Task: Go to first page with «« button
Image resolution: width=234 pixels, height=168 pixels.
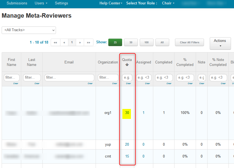Action: (x=55, y=42)
